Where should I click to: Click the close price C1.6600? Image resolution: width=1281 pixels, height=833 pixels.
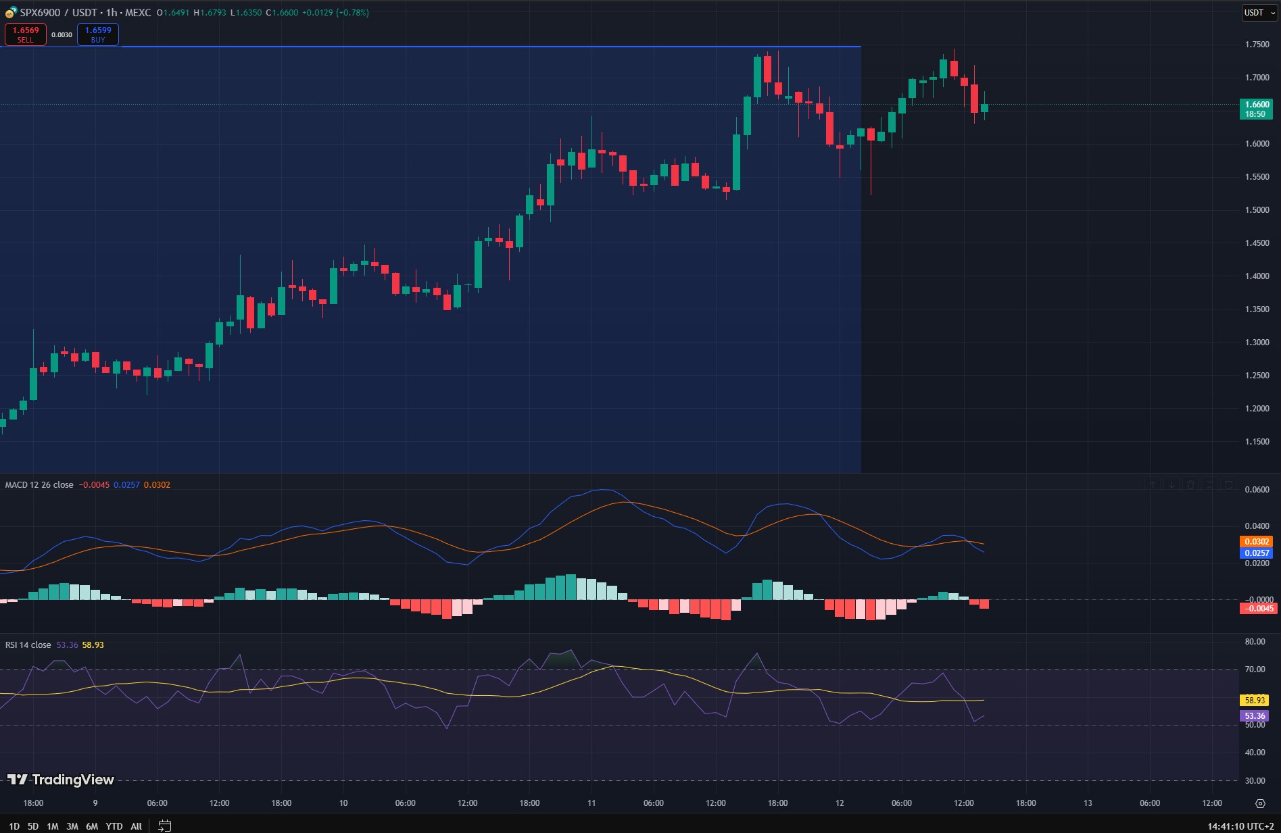[282, 12]
